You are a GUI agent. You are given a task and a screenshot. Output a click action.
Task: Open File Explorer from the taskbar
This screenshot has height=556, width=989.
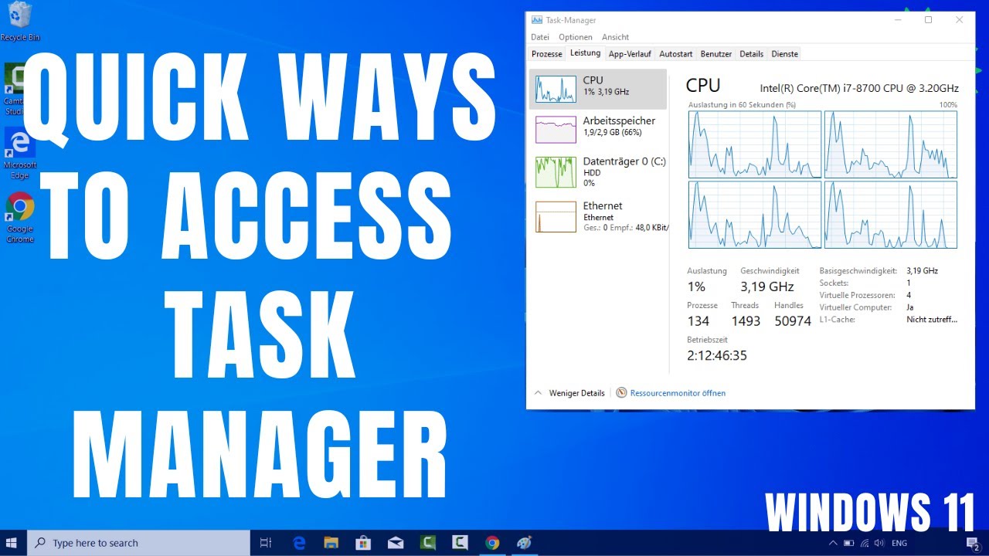pyautogui.click(x=331, y=543)
